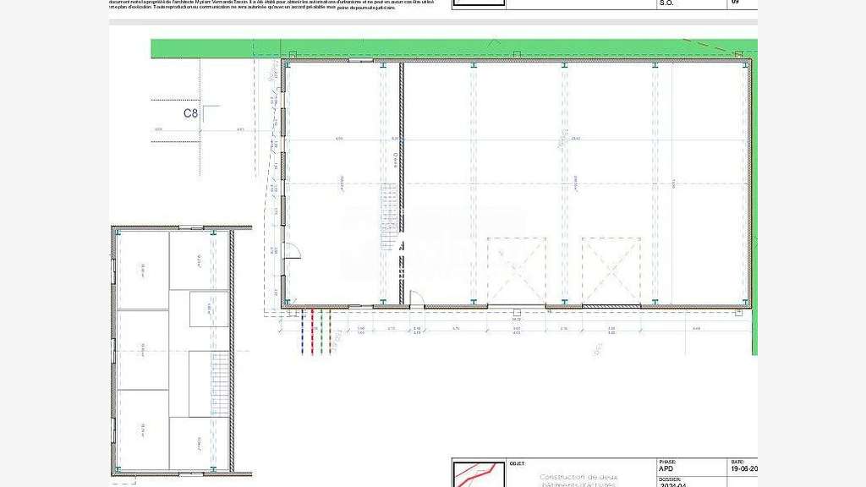Click the green strip along right edge
This screenshot has height=487, width=866.
[x=755, y=205]
